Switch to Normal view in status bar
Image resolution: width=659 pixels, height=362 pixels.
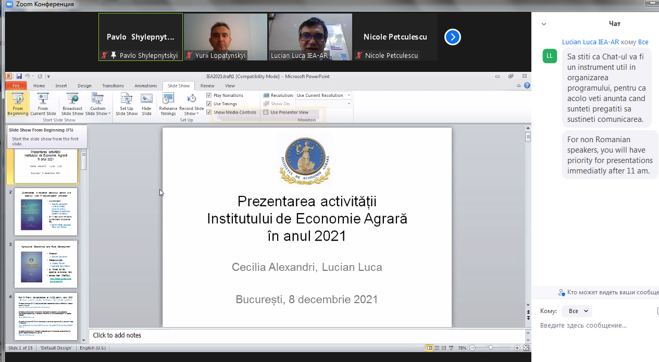pos(430,348)
